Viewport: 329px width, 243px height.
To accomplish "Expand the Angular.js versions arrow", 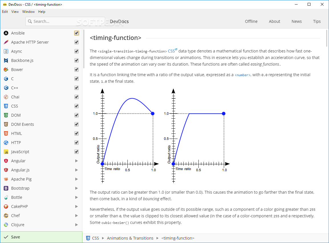I will click(77, 170).
